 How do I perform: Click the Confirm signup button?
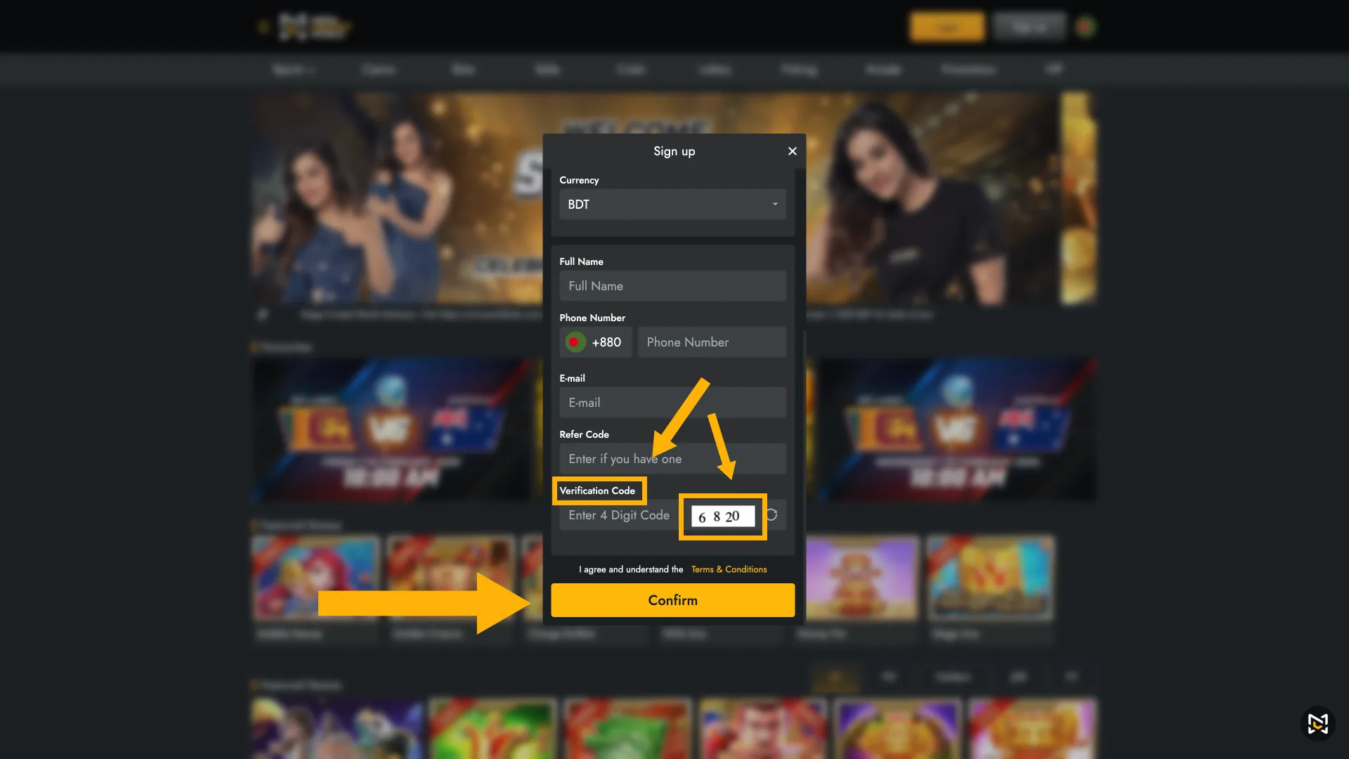click(672, 599)
